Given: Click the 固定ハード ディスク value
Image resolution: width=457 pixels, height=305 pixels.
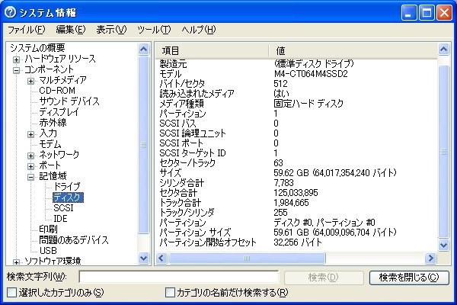Looking at the screenshot, I should click(x=308, y=104).
